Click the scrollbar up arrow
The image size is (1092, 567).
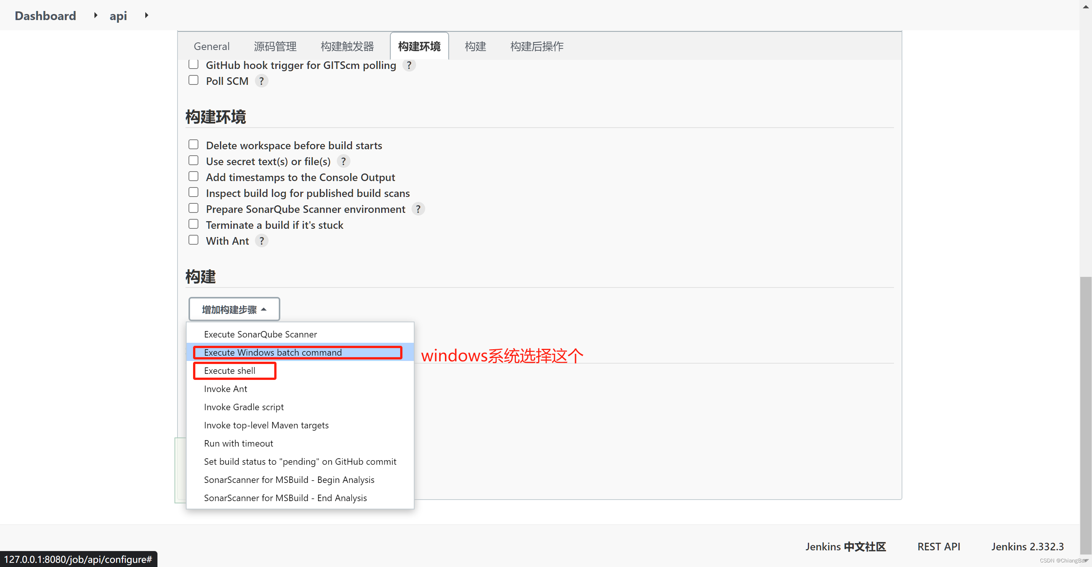point(1086,6)
